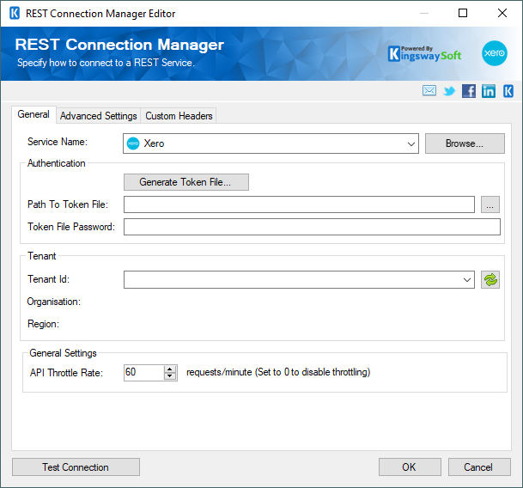Viewport: 523px width, 488px height.
Task: Decrease API Throttle Rate with down arrow
Action: [170, 376]
